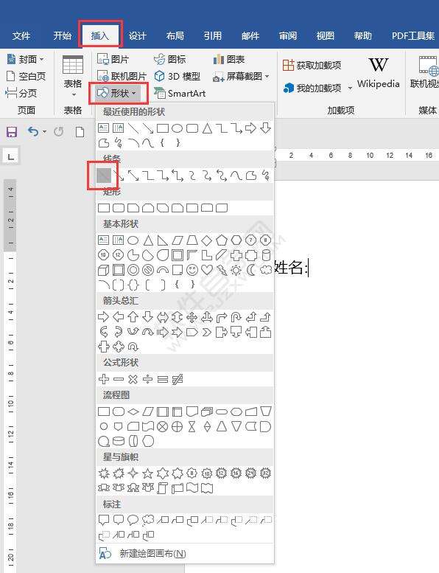Insert a picture with 图片

[x=113, y=59]
